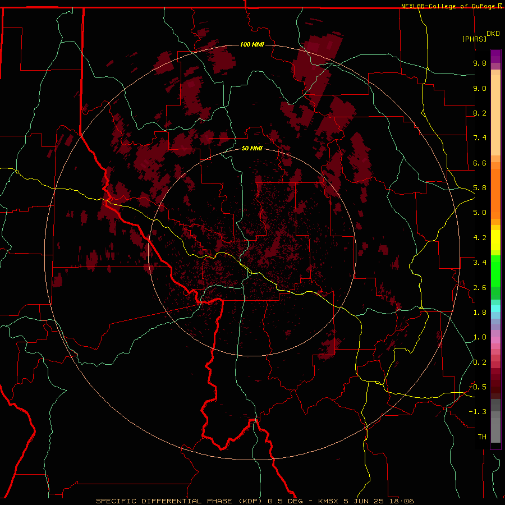
Task: Click the 9.8 value on the scale
Action: tap(480, 63)
